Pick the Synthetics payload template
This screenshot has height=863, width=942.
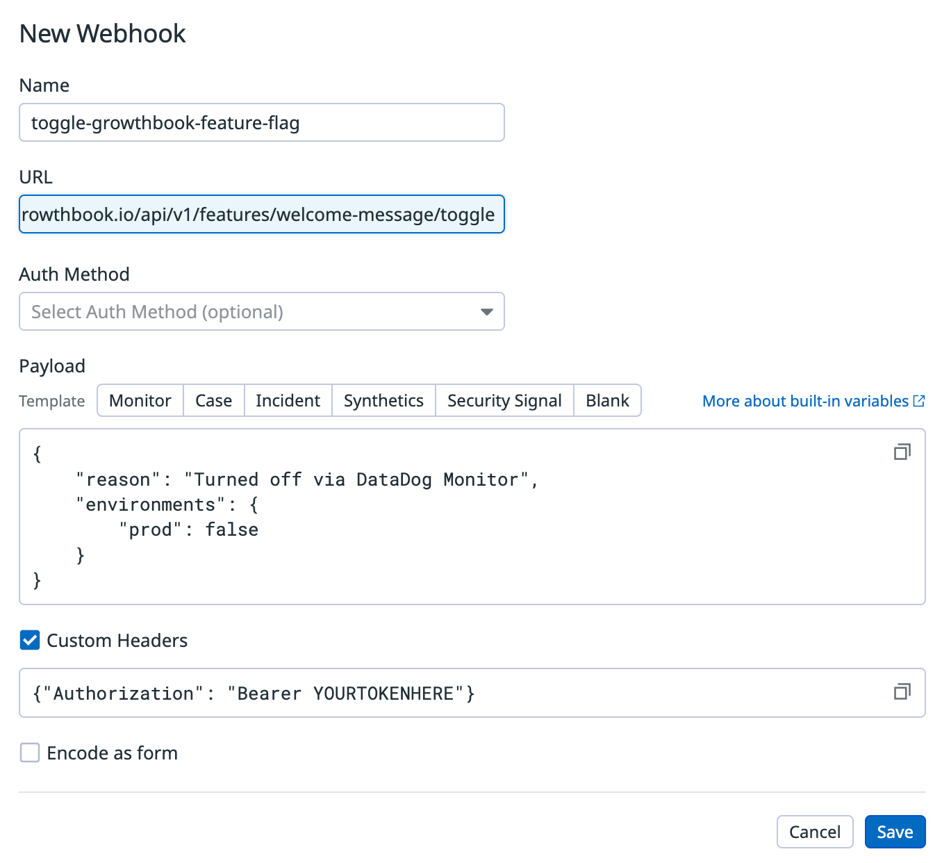point(384,400)
